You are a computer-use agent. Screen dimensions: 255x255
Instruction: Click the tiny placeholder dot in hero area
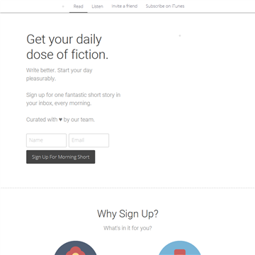(180, 35)
